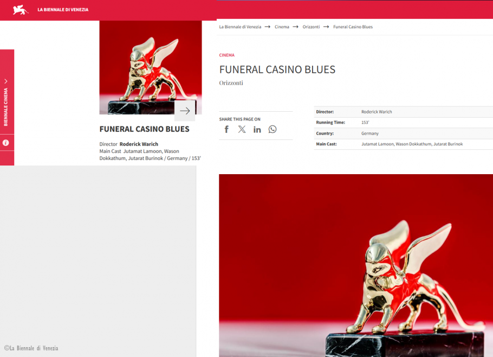Click director name Roderick Warich in left card
493x357 pixels.
point(139,144)
